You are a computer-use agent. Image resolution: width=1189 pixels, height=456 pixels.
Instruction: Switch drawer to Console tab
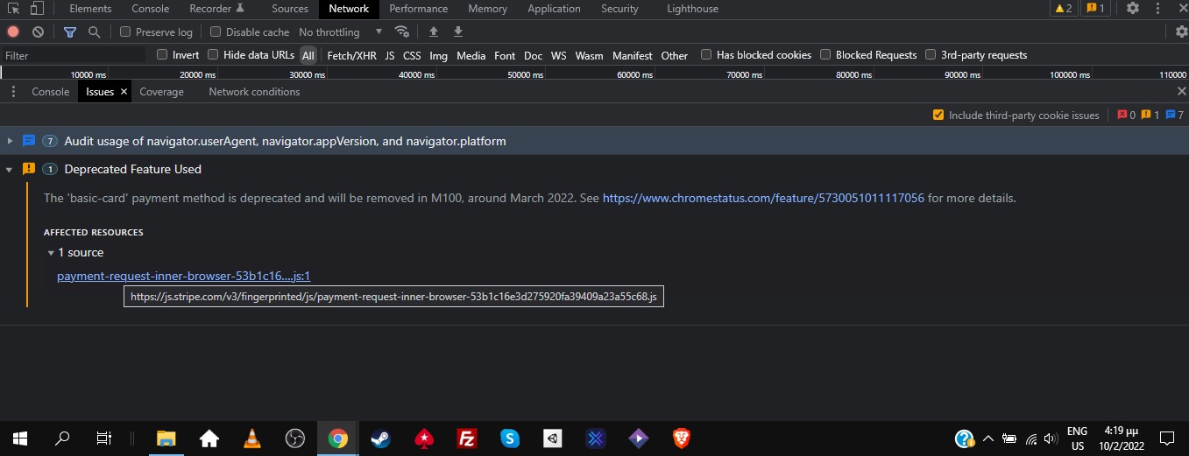click(50, 91)
